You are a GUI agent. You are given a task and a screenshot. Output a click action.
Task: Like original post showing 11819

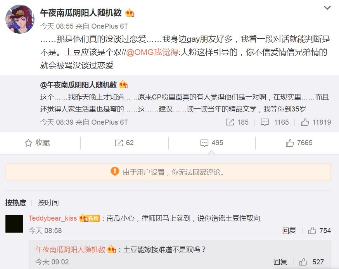(x=305, y=122)
